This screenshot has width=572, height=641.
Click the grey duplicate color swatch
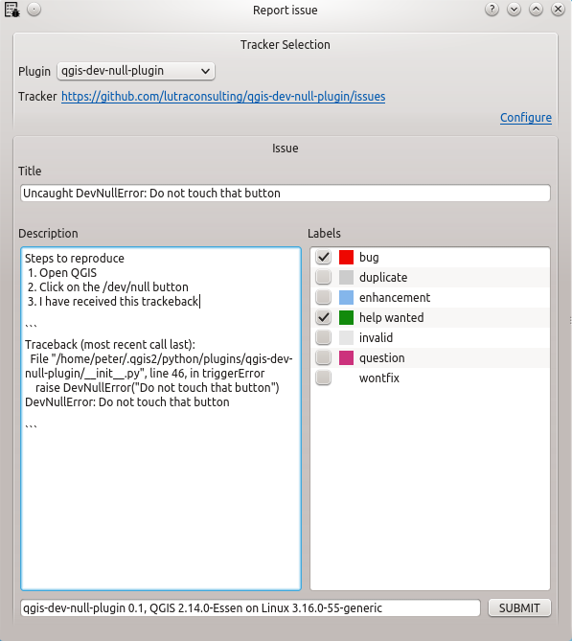click(346, 277)
